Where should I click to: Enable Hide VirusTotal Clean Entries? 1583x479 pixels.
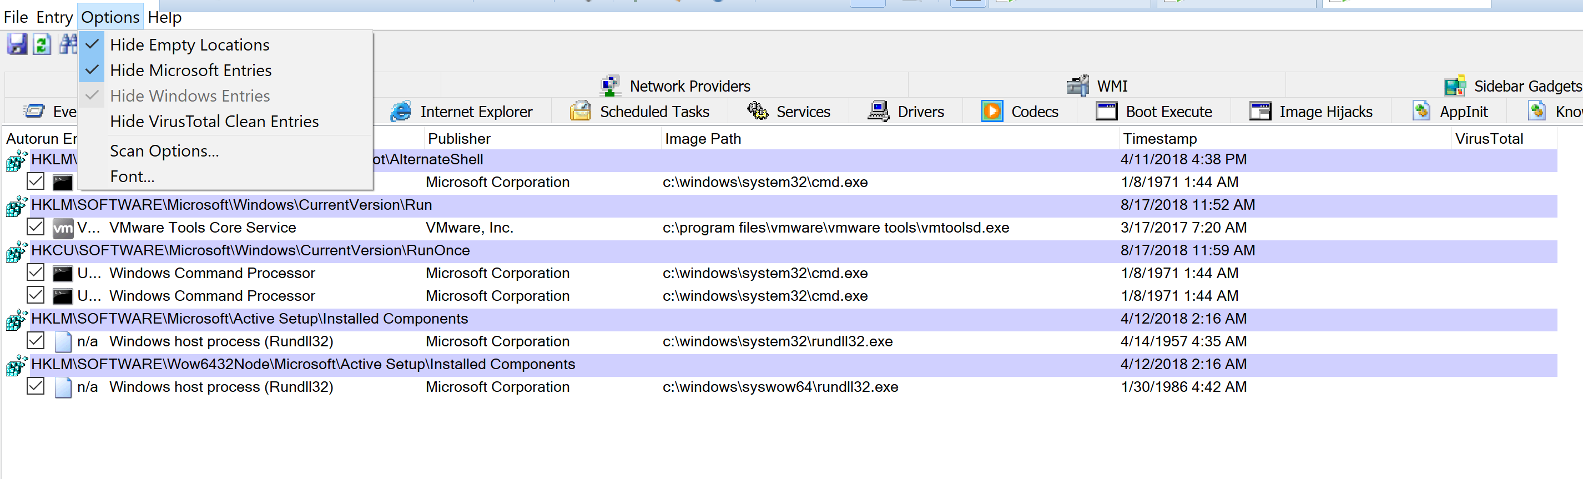click(214, 121)
